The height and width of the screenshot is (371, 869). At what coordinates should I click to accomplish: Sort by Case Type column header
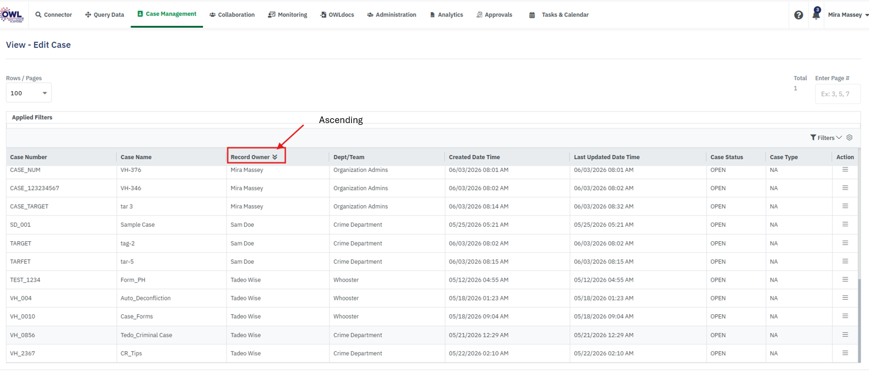tap(784, 157)
